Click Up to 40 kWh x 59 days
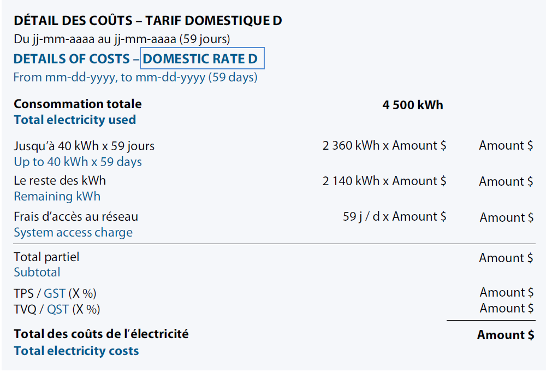Screen dimensions: 546x372 point(78,162)
